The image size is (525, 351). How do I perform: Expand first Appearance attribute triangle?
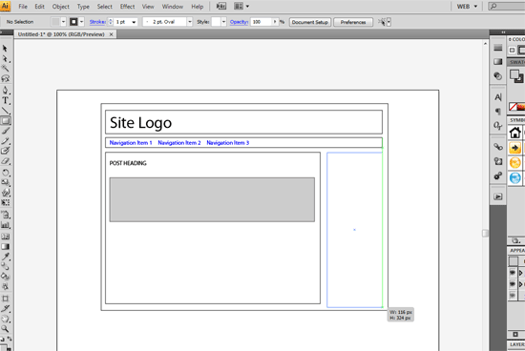tap(520, 273)
